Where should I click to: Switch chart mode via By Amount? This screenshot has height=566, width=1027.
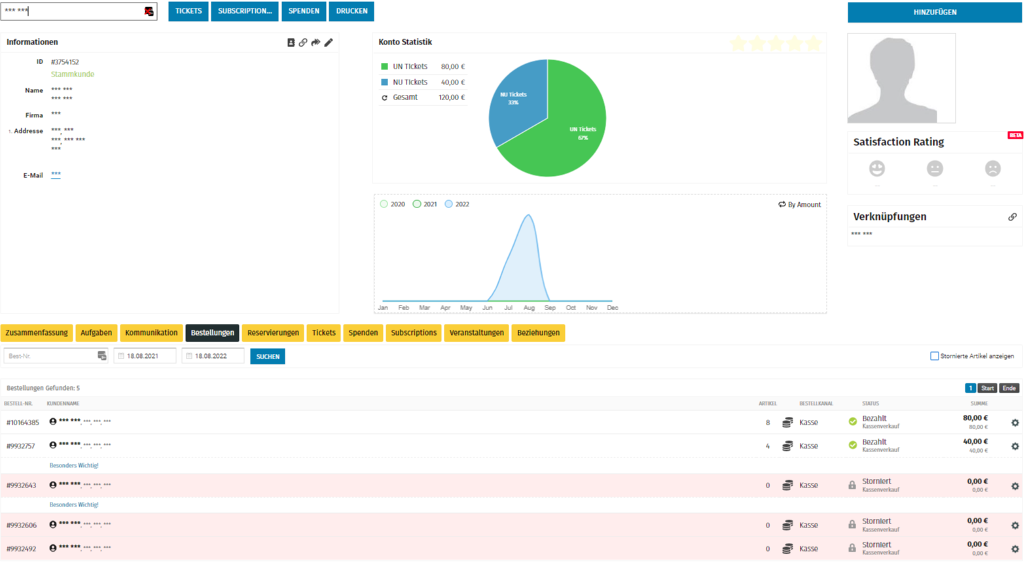[x=799, y=205]
